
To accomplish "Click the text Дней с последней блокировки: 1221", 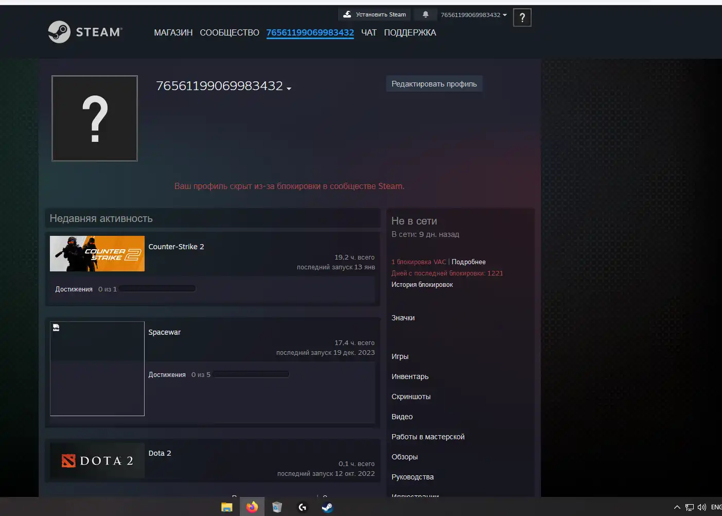I will tap(447, 273).
